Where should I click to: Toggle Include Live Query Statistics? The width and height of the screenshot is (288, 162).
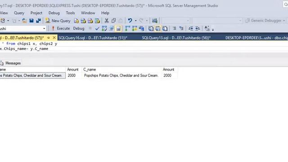point(135,28)
